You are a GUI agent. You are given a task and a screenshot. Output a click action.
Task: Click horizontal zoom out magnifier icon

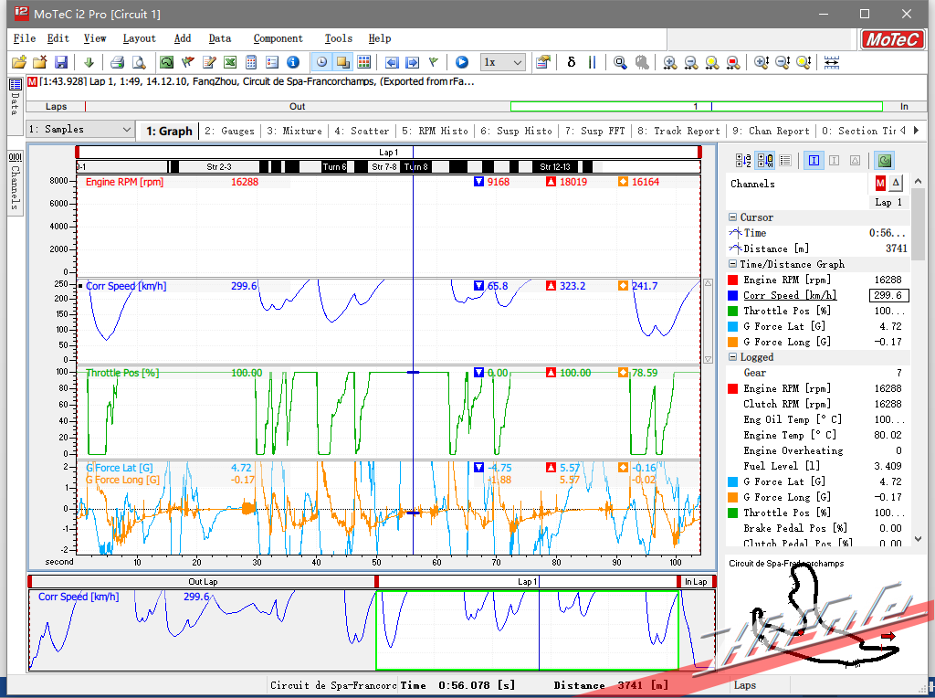(x=691, y=62)
